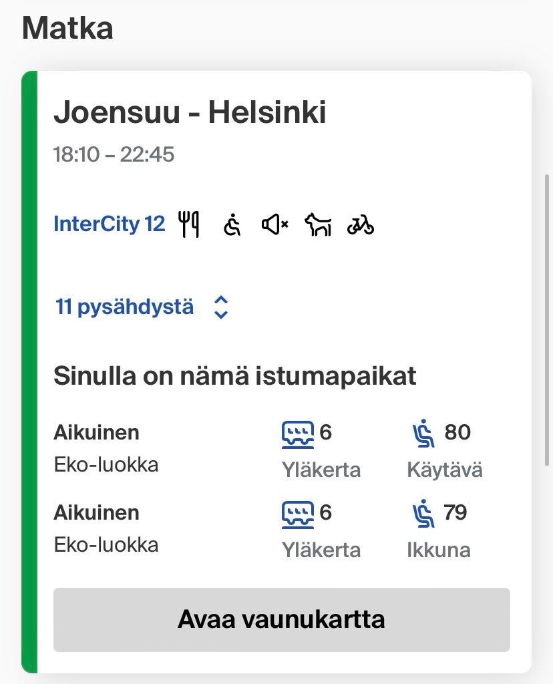
Task: Click the Ikkuna window seat label
Action: (438, 550)
